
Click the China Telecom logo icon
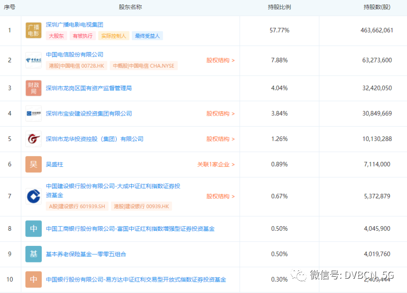click(x=33, y=60)
